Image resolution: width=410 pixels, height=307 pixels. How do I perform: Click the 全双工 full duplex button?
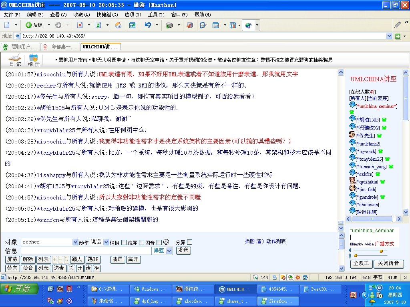(361, 263)
